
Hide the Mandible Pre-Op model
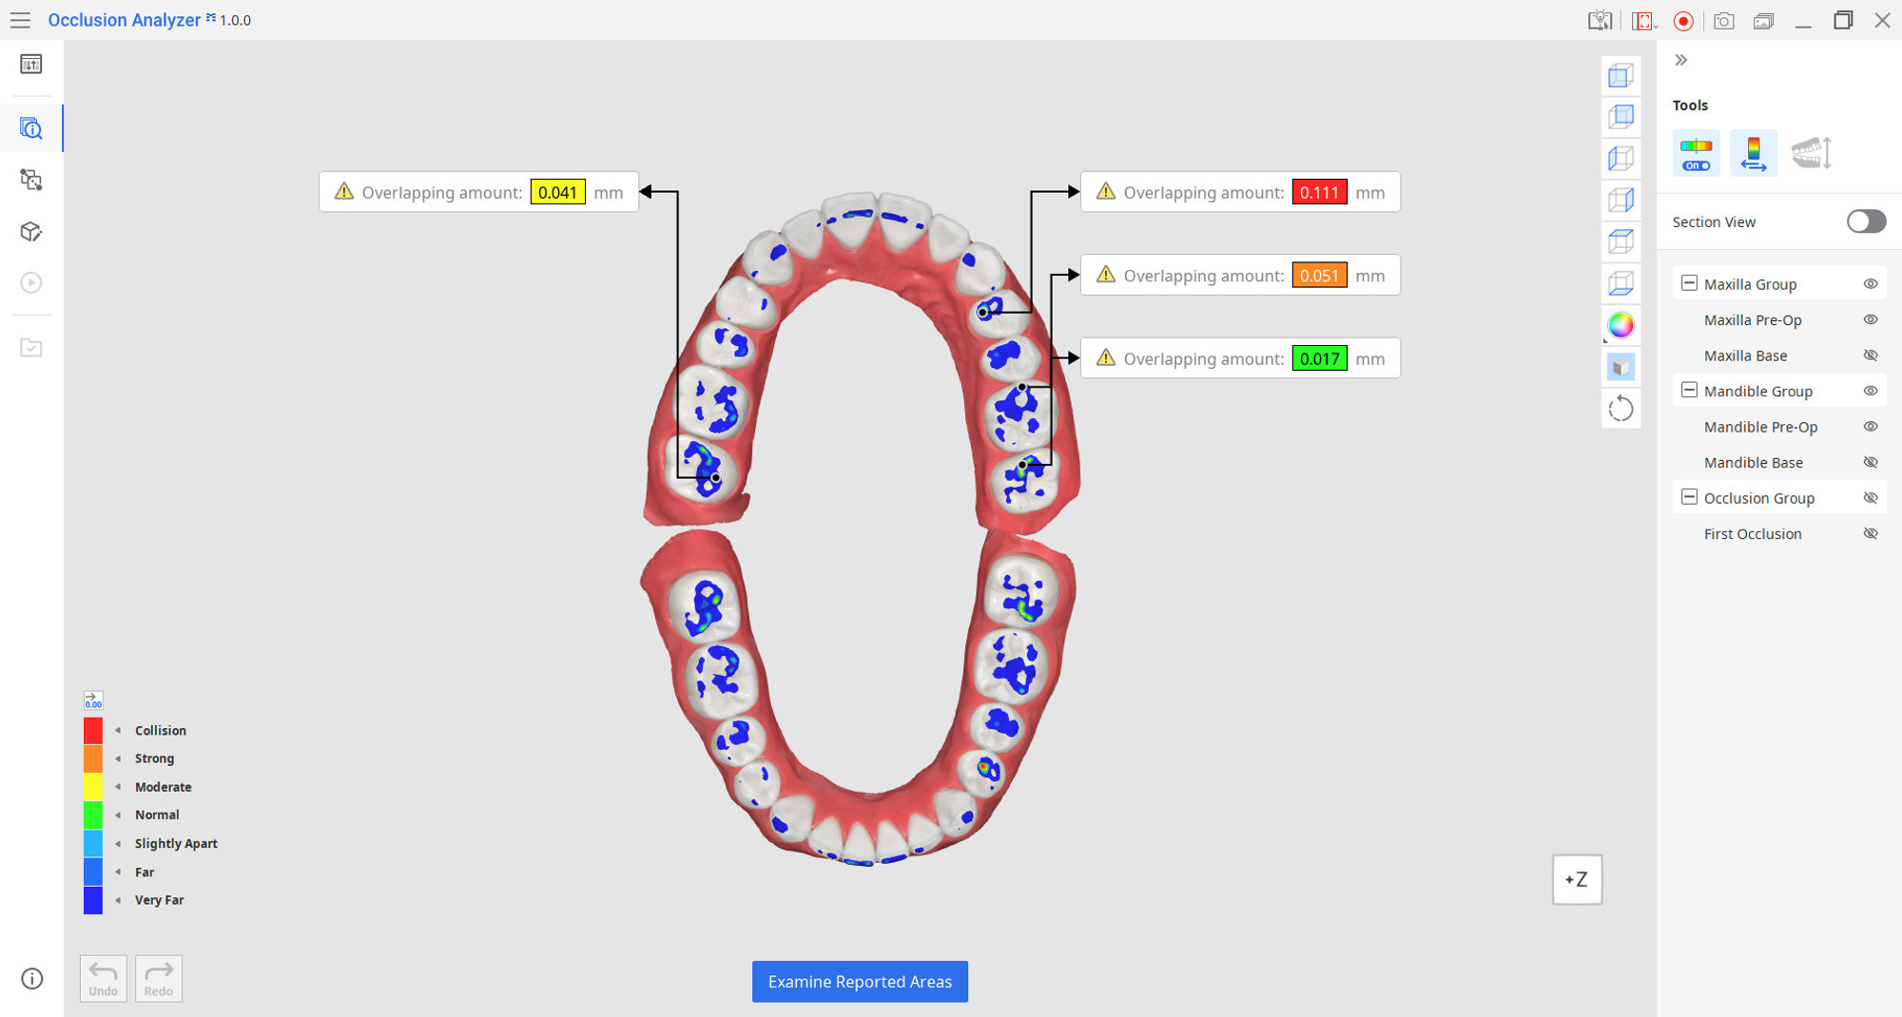tap(1870, 426)
